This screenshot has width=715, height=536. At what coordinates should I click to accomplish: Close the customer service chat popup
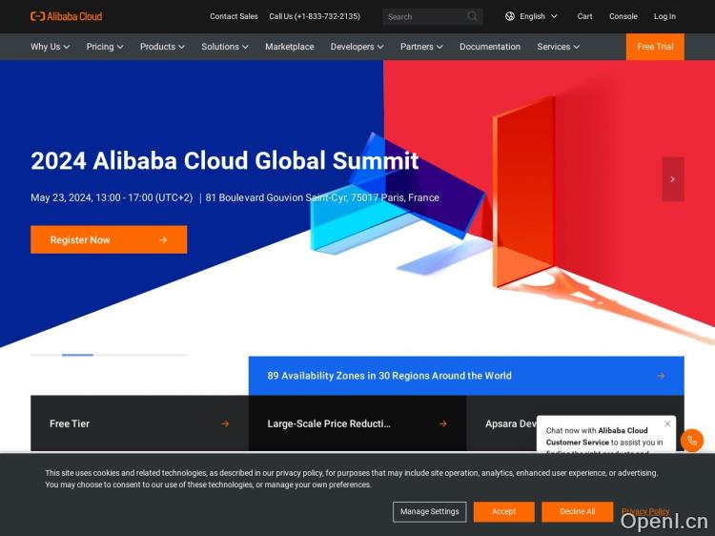[x=667, y=423]
